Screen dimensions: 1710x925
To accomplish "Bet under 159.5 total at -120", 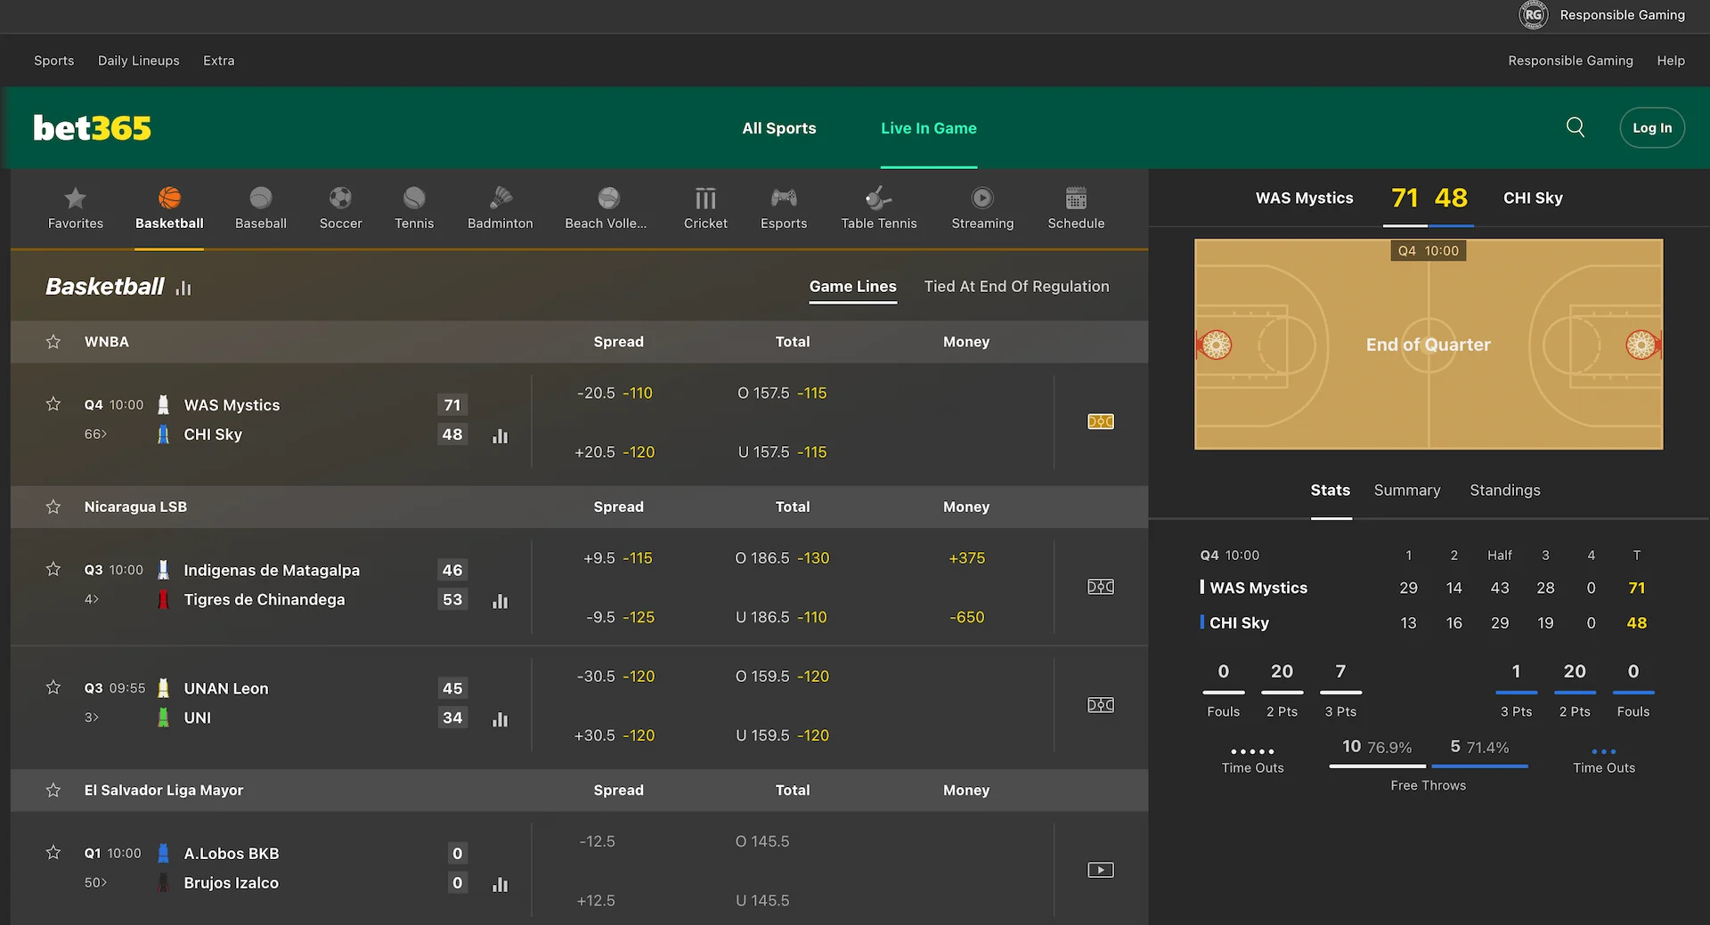I will [x=782, y=735].
